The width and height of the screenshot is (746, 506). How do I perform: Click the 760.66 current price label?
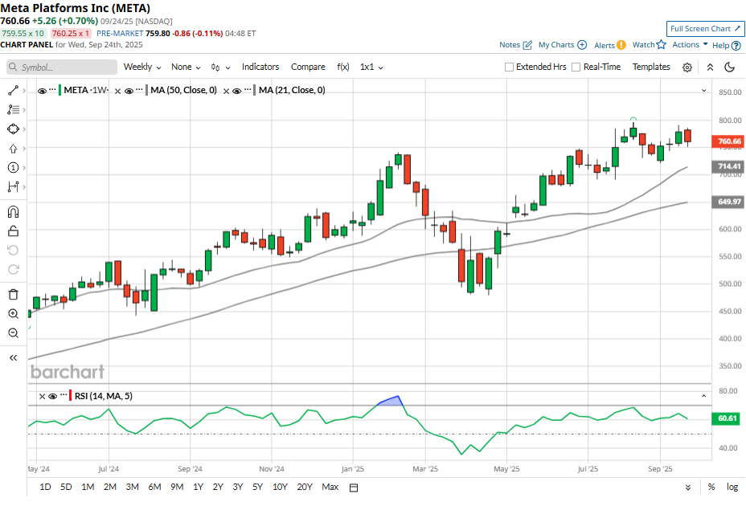point(728,141)
